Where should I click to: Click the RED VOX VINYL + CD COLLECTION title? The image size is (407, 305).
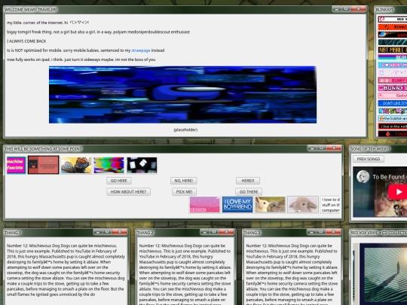pos(378,233)
